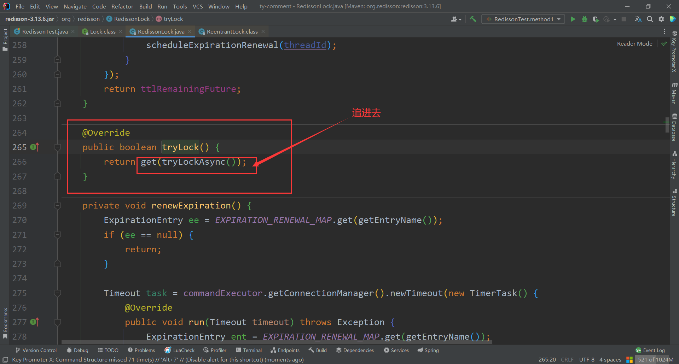Open the user account icon menu

pos(456,19)
